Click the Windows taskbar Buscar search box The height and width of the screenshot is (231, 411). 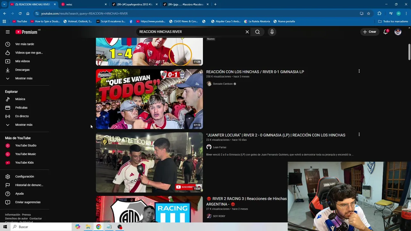point(41,227)
